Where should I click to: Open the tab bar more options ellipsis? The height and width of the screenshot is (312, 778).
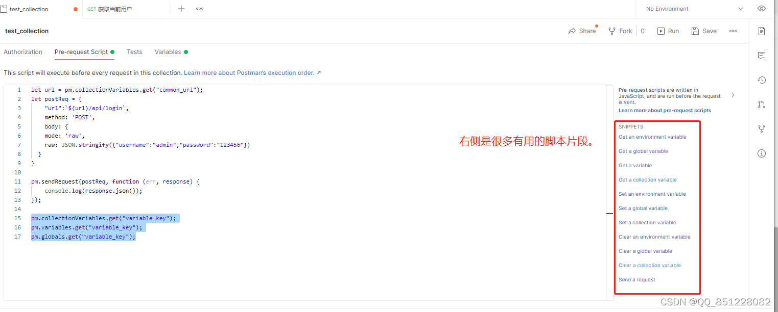tap(200, 9)
